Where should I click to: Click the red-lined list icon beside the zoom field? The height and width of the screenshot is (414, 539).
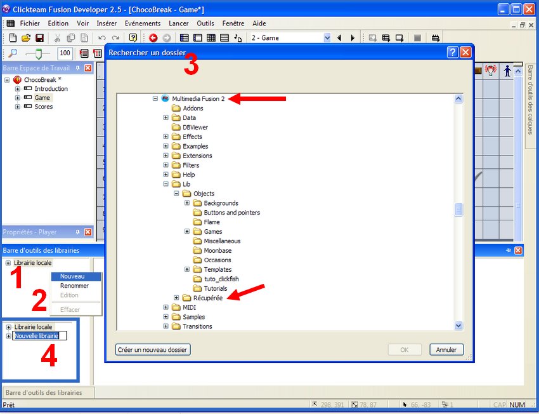pyautogui.click(x=84, y=53)
